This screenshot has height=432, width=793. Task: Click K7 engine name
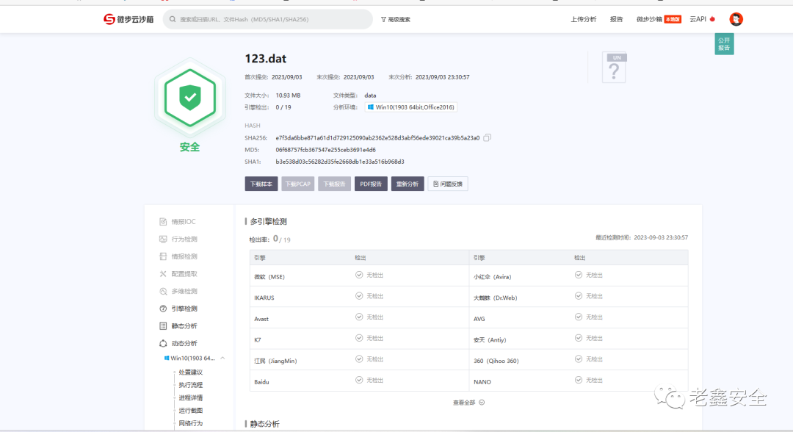258,340
